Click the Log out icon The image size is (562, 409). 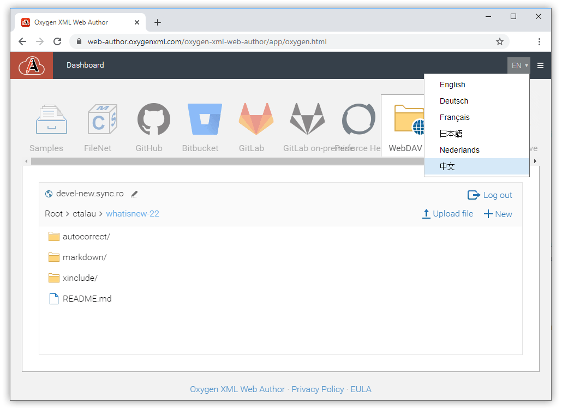(474, 195)
